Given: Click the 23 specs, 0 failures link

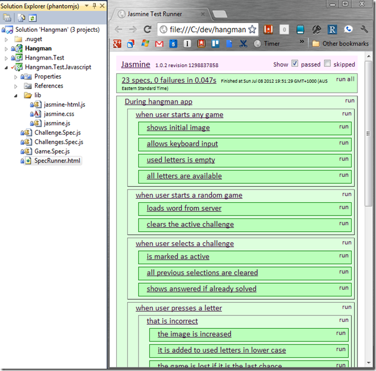Looking at the screenshot, I should pos(169,80).
